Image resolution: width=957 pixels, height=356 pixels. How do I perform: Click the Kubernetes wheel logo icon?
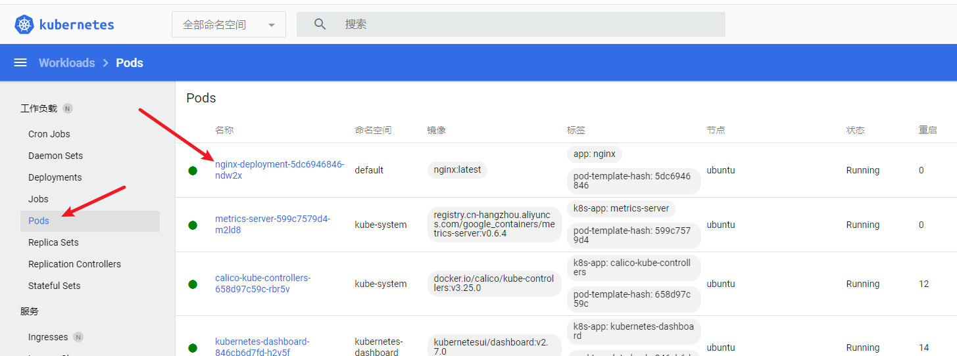(x=24, y=24)
